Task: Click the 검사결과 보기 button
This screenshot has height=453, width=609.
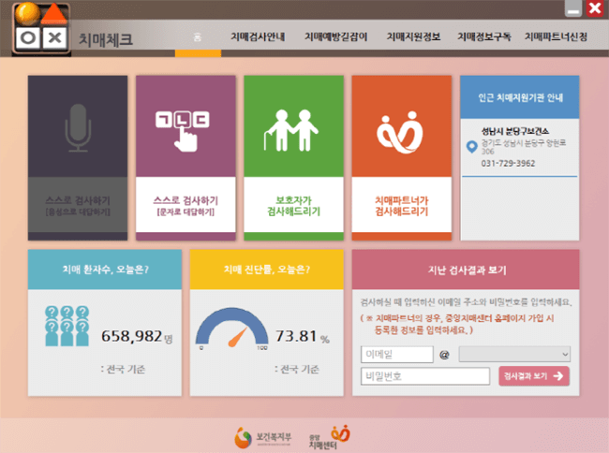Action: click(534, 376)
